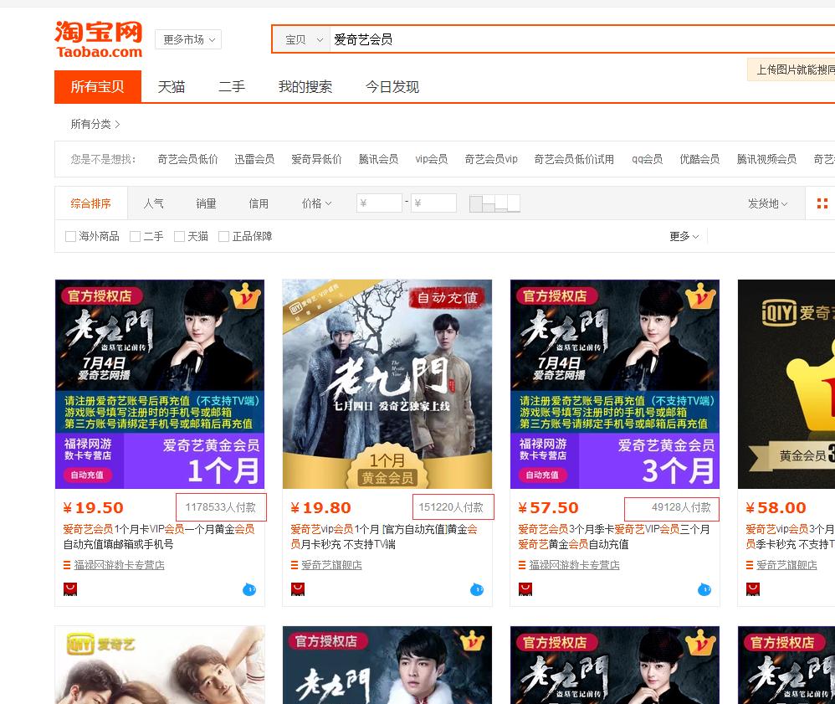Check the 海外商品 checkbox

point(69,236)
